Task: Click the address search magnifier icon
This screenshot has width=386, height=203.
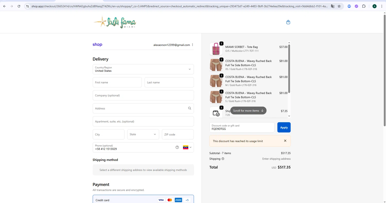Action: [190, 108]
